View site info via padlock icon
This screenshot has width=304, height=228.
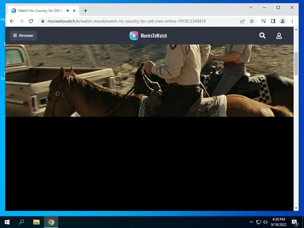[43, 21]
